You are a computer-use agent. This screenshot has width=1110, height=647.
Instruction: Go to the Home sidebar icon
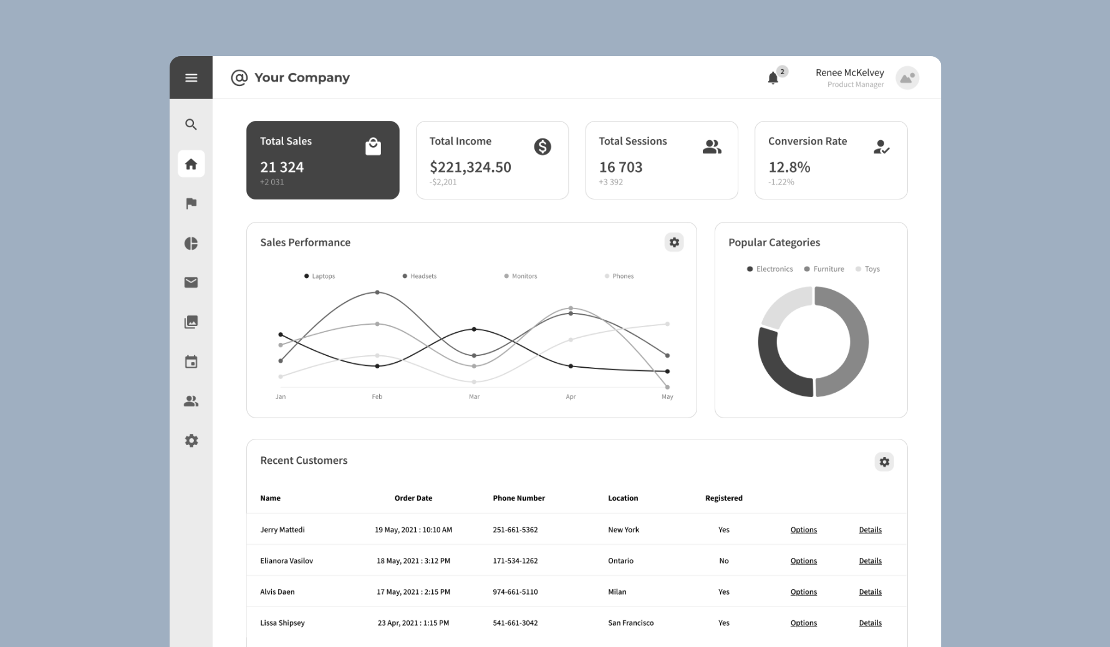coord(191,164)
